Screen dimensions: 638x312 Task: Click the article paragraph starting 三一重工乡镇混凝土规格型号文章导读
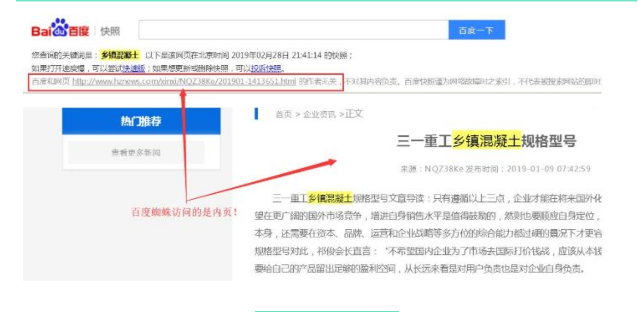click(428, 234)
